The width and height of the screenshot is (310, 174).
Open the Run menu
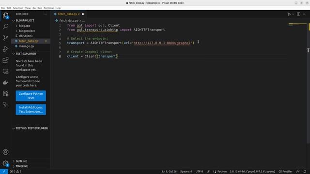tap(40, 8)
